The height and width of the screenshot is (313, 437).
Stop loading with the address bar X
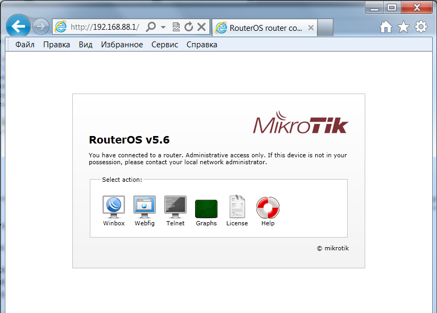point(201,27)
